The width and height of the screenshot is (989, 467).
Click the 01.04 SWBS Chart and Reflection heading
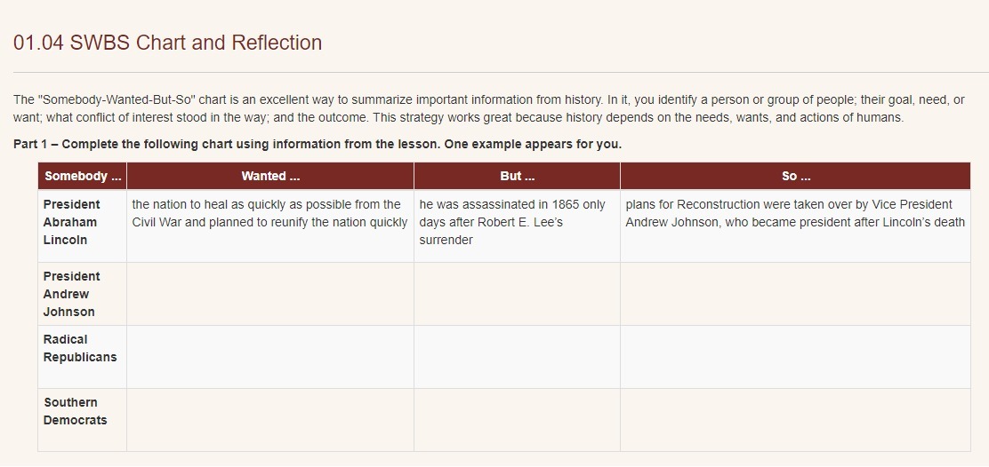167,43
